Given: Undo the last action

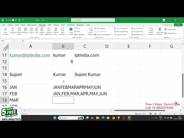Looking at the screenshot, I should [23, 20].
